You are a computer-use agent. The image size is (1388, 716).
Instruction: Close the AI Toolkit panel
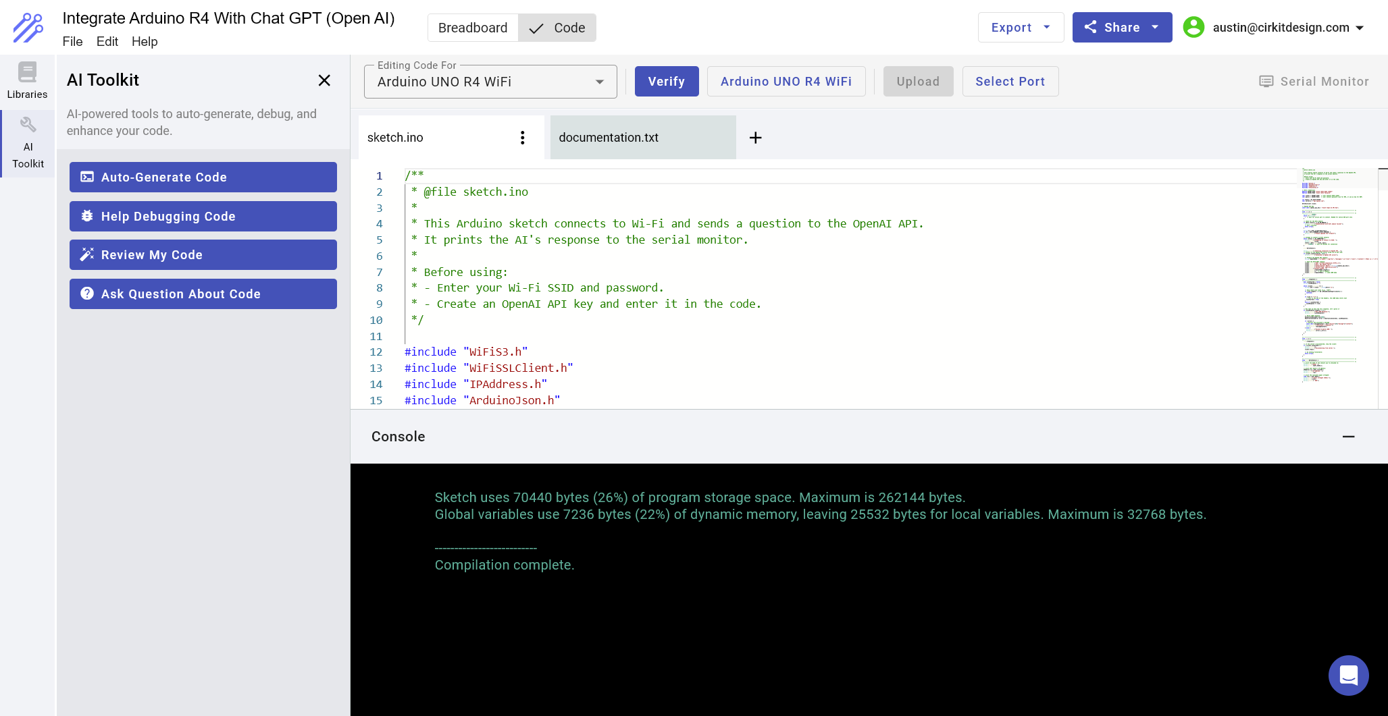tap(324, 80)
